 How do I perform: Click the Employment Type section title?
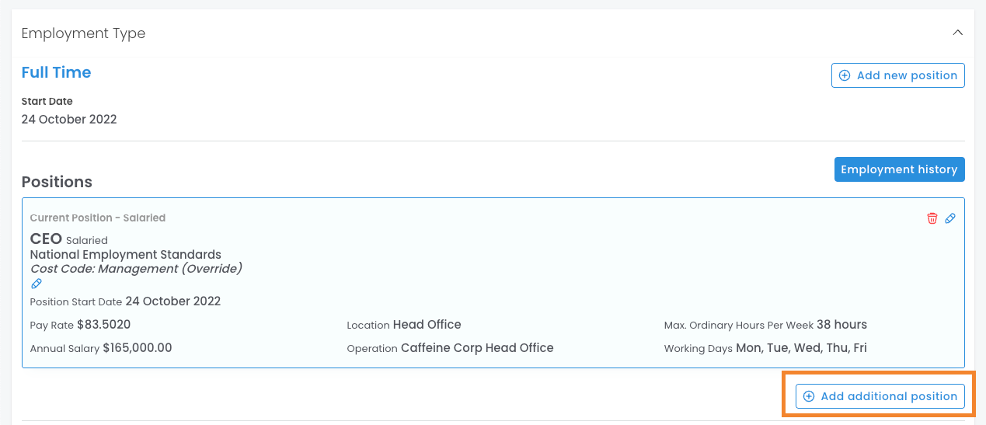[x=83, y=33]
